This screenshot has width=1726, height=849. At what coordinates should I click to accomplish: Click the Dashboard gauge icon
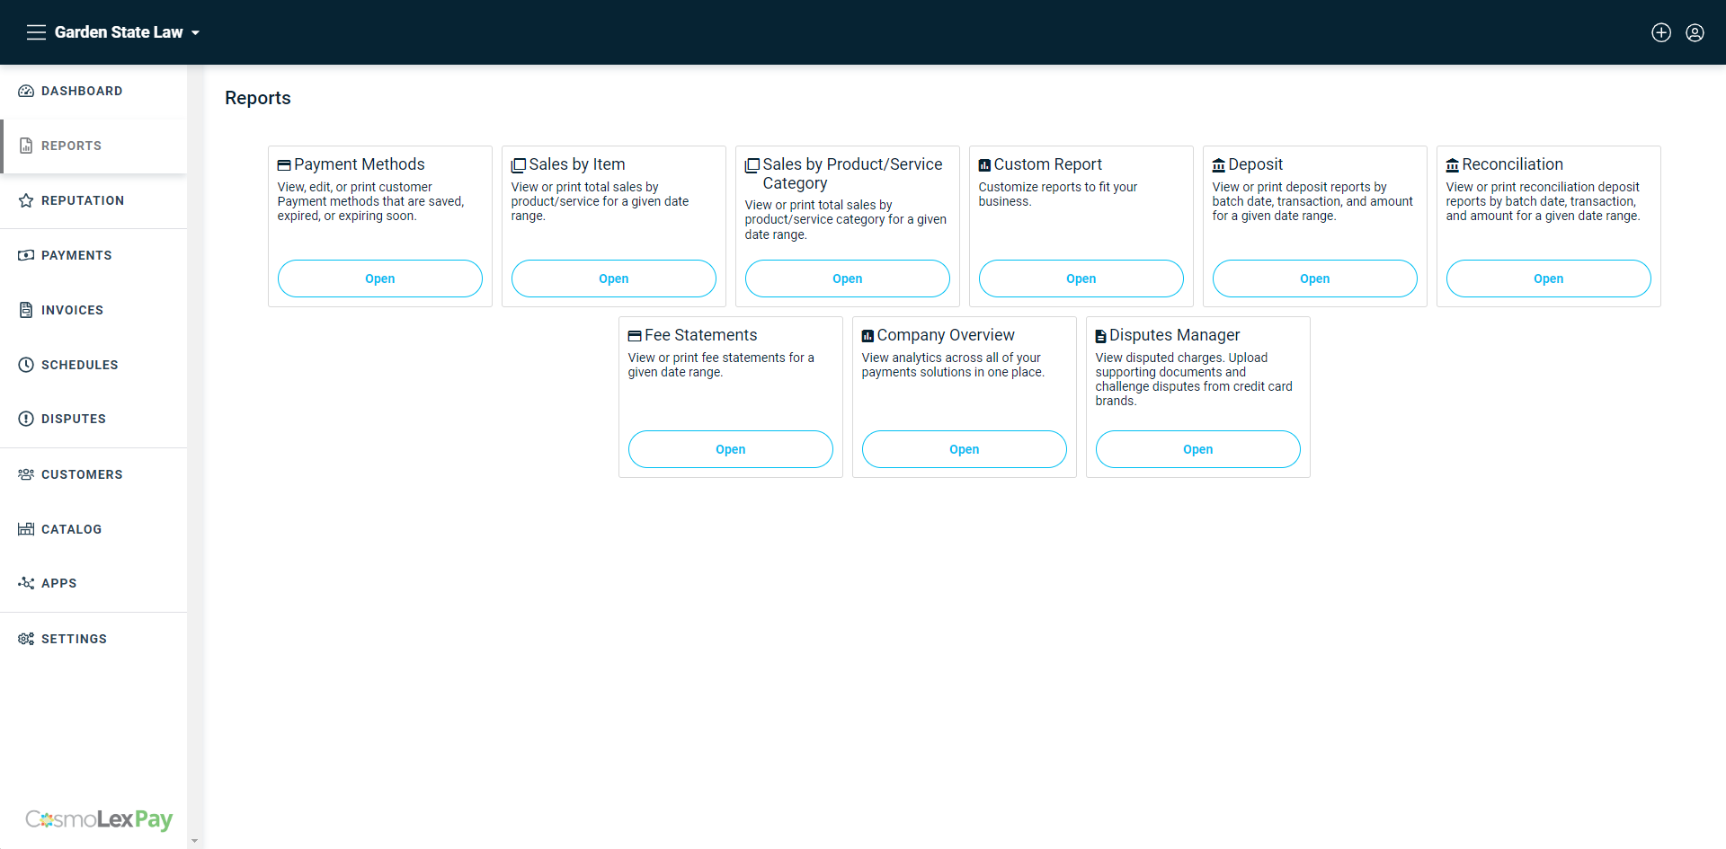coord(26,91)
